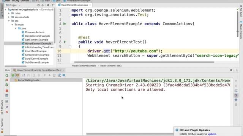Click editor vertical scrollbar thumb

point(238,24)
